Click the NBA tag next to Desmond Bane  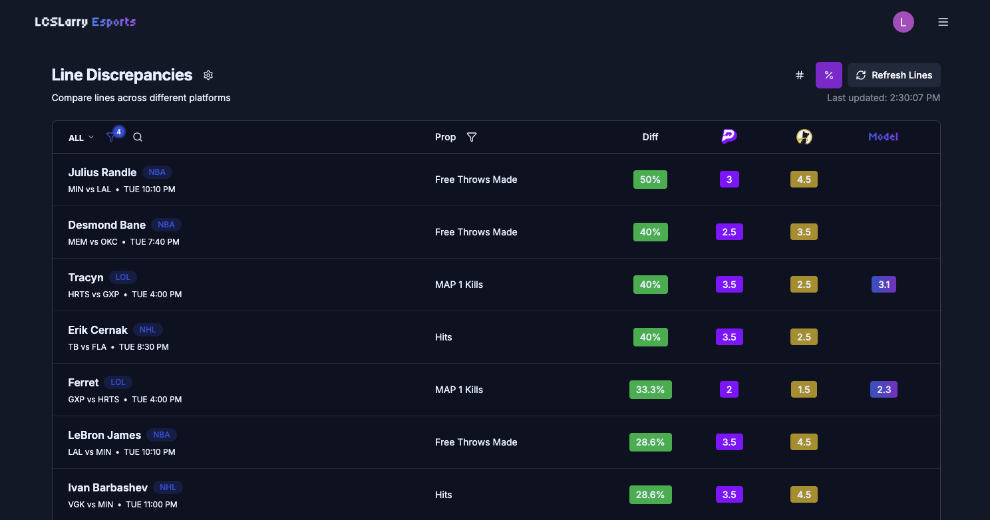point(166,225)
